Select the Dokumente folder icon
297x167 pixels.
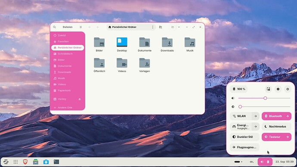click(145, 42)
